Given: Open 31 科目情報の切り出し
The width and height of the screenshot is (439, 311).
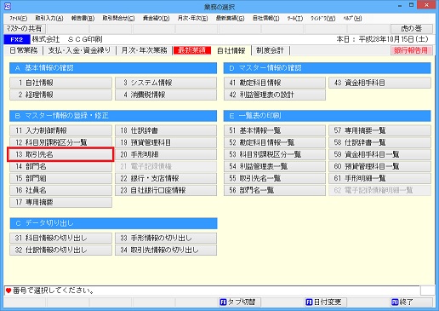Looking at the screenshot, I should click(x=60, y=238).
